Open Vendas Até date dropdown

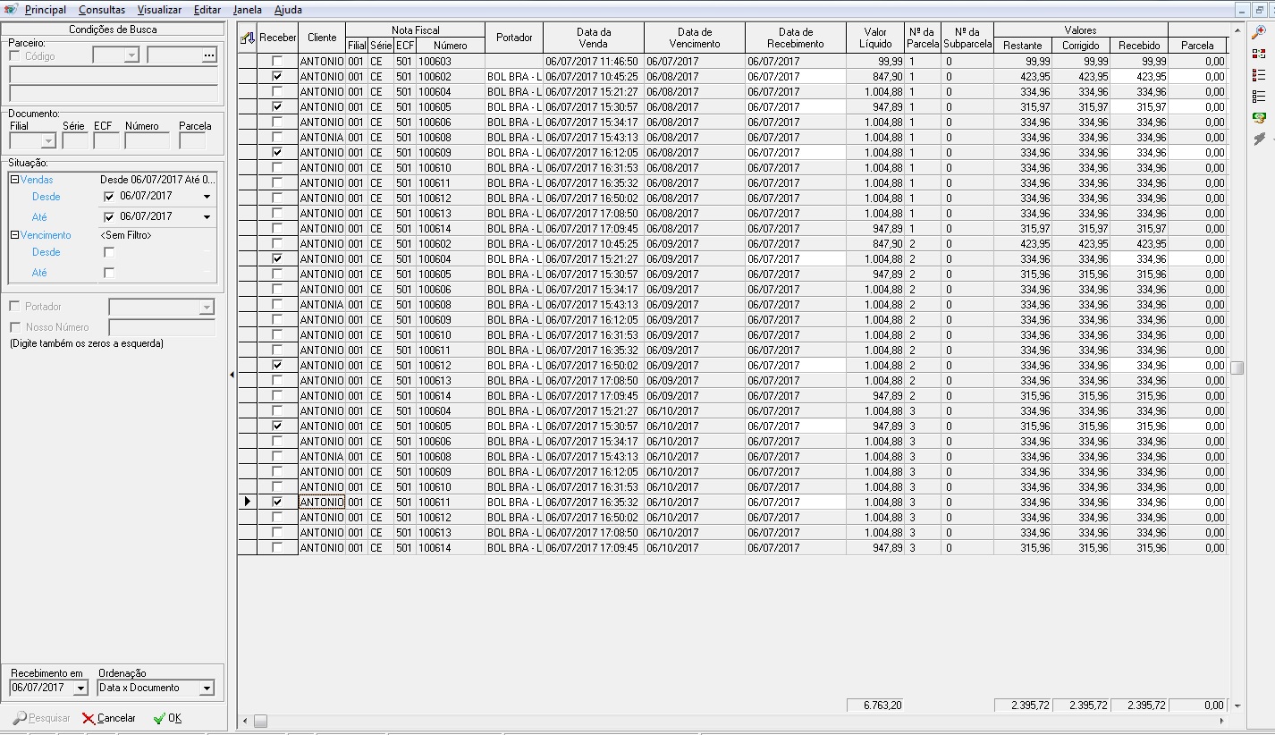[x=207, y=217]
